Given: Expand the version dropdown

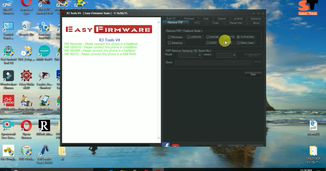Looking at the screenshot, I should 226,55.
